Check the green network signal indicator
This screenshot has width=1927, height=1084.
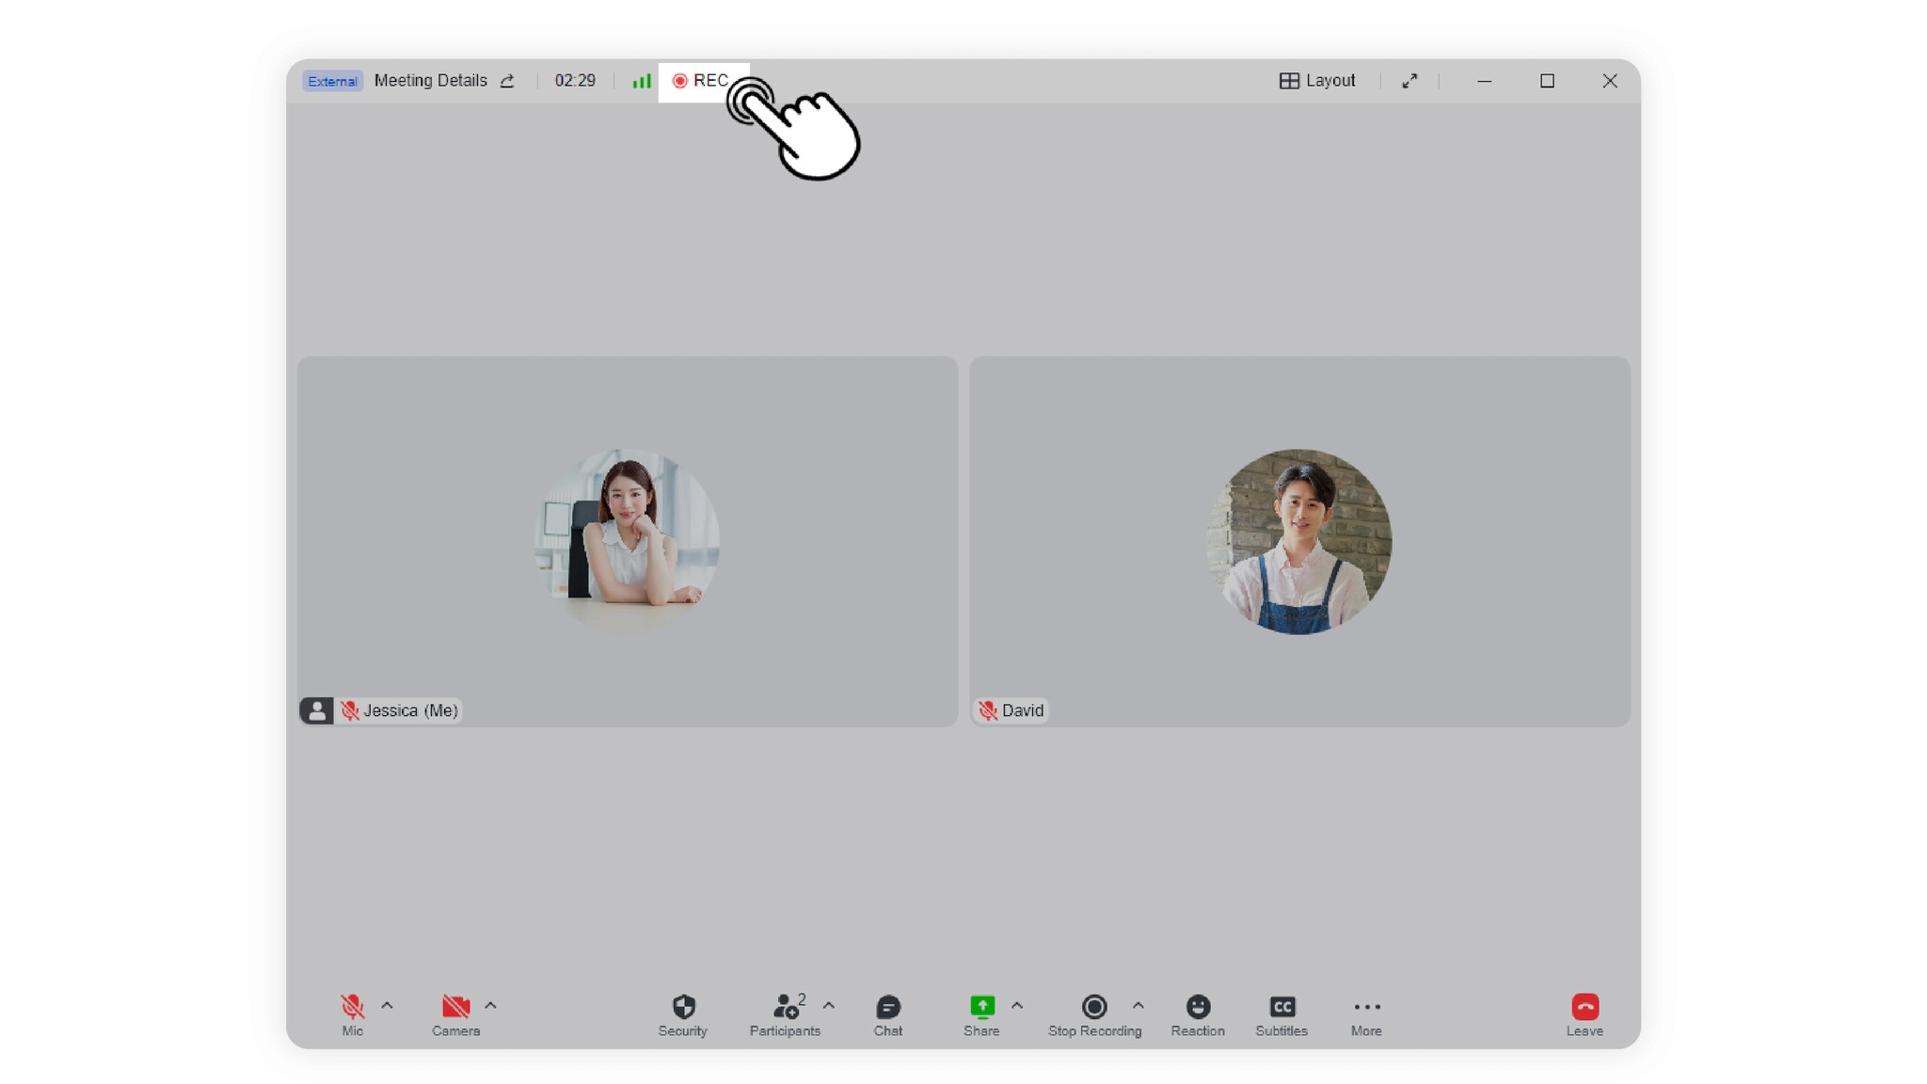[x=642, y=81]
